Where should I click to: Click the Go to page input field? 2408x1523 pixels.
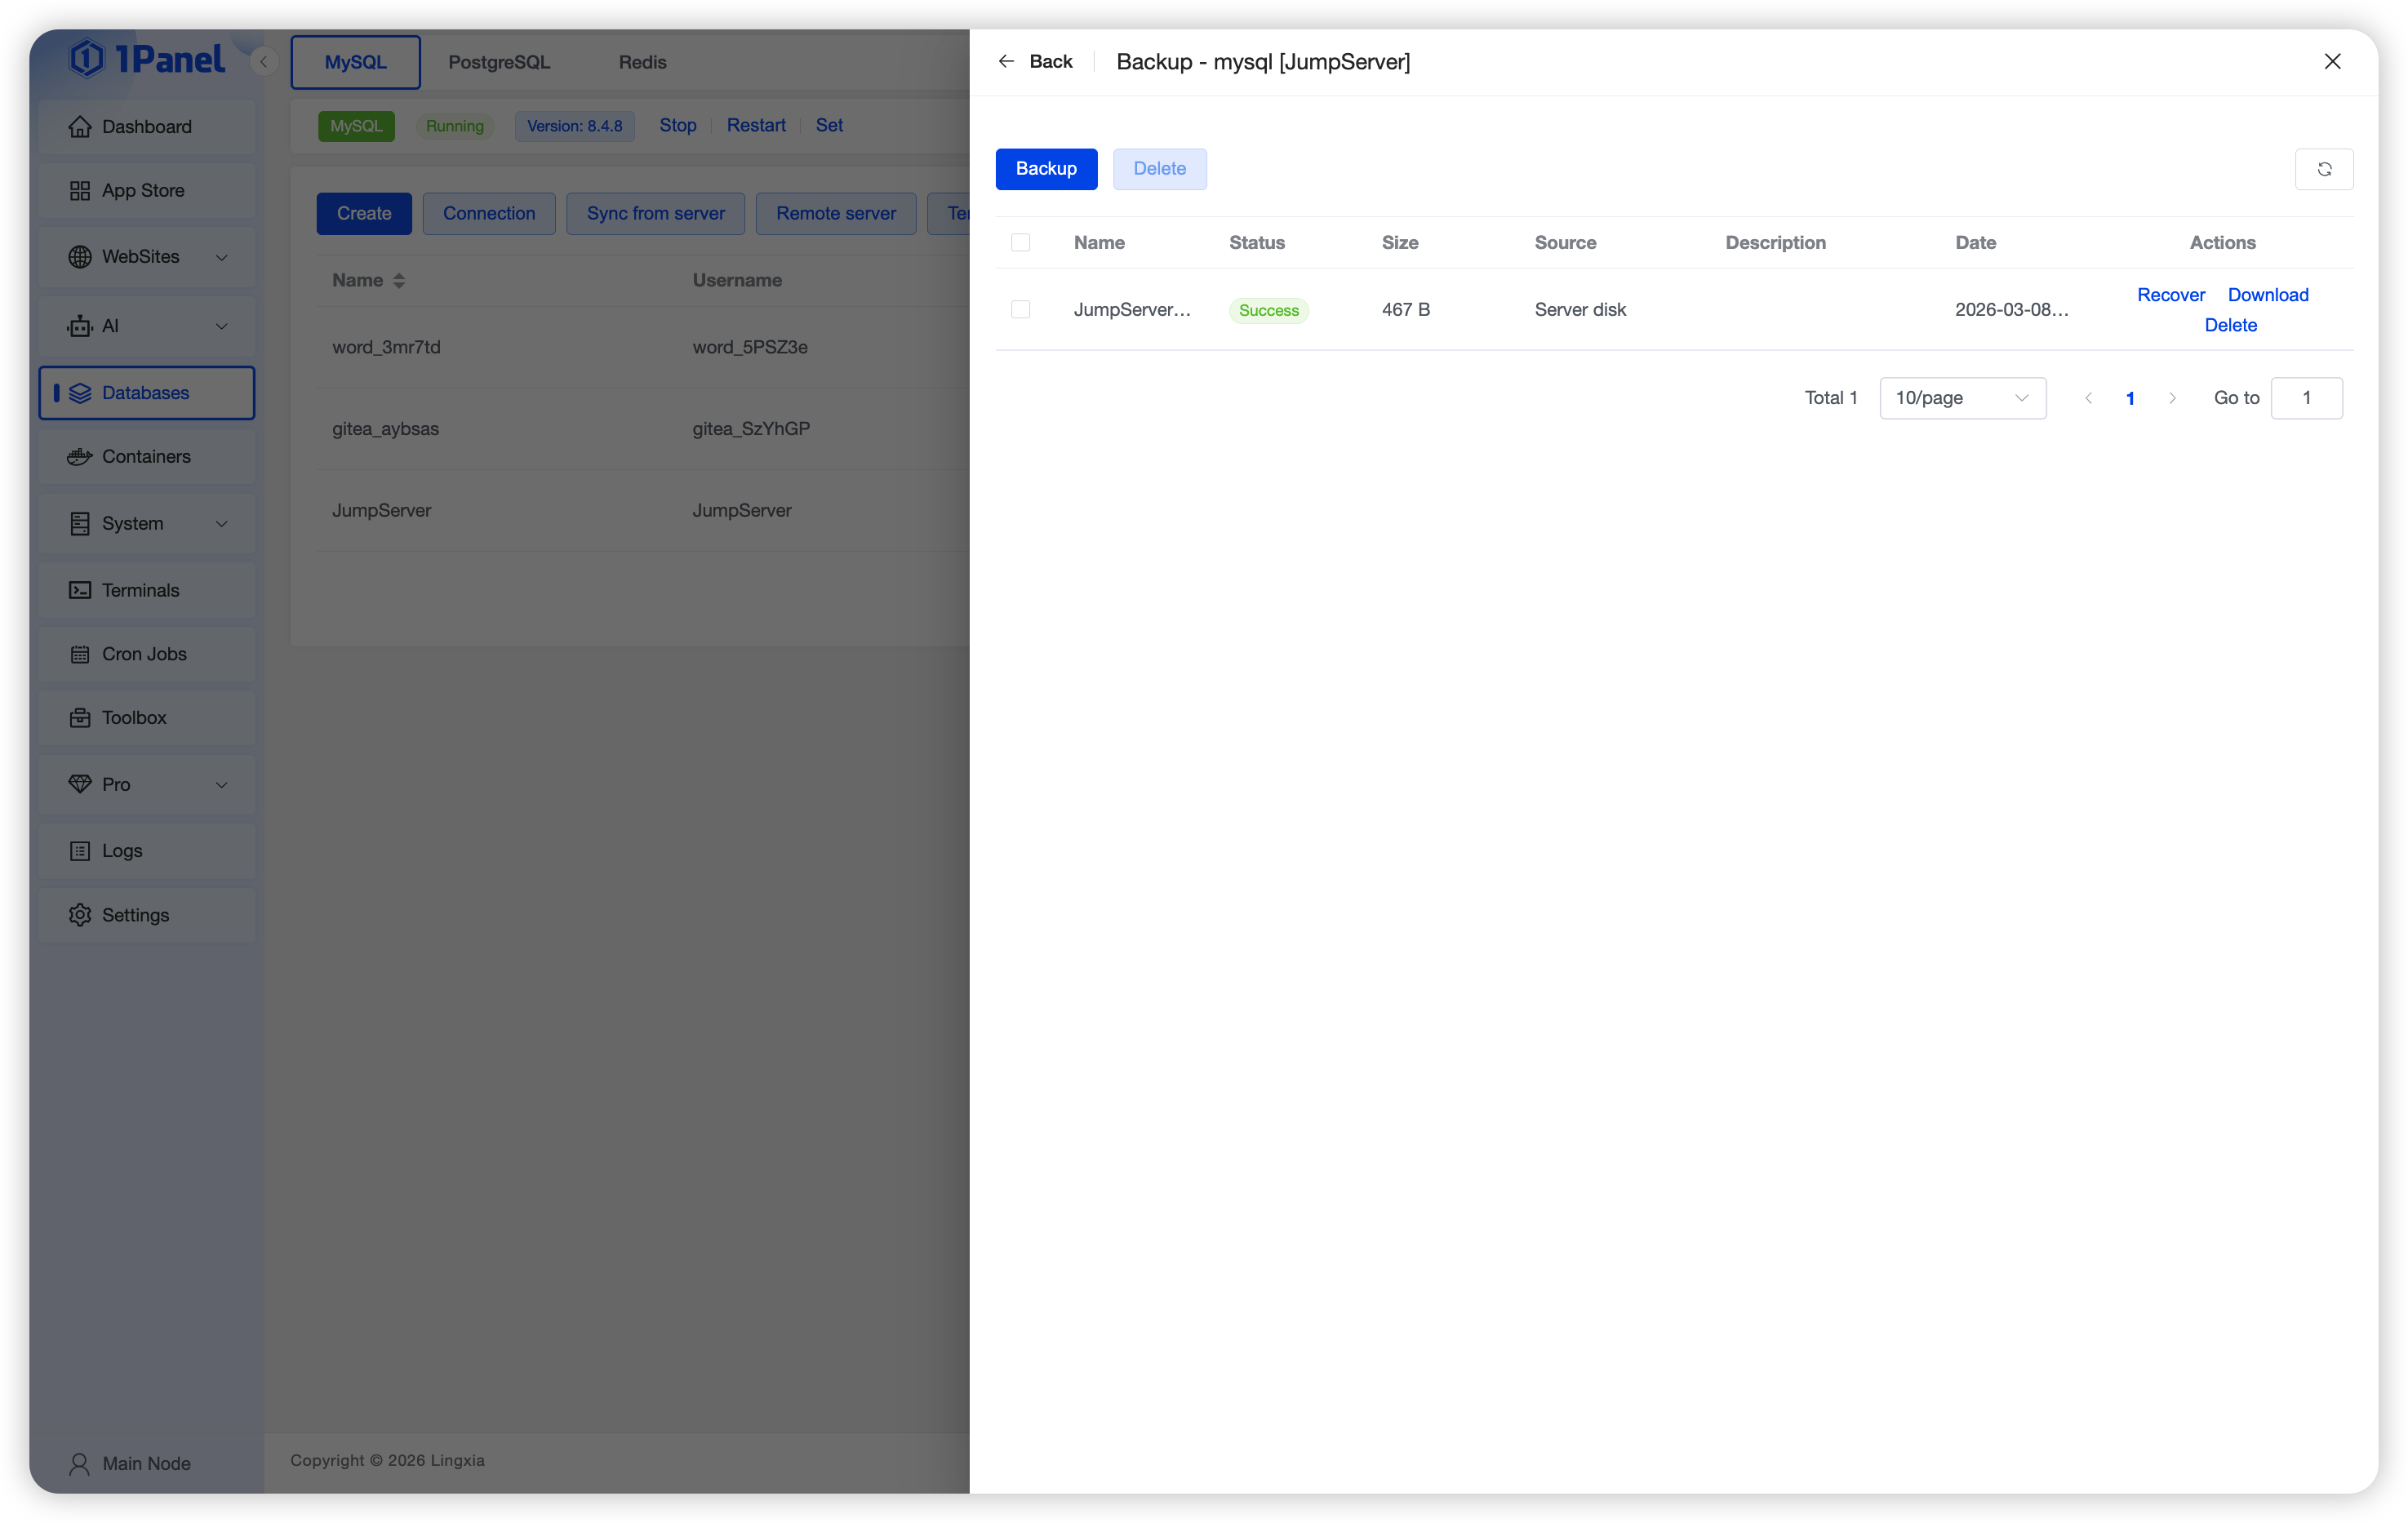coord(2305,398)
